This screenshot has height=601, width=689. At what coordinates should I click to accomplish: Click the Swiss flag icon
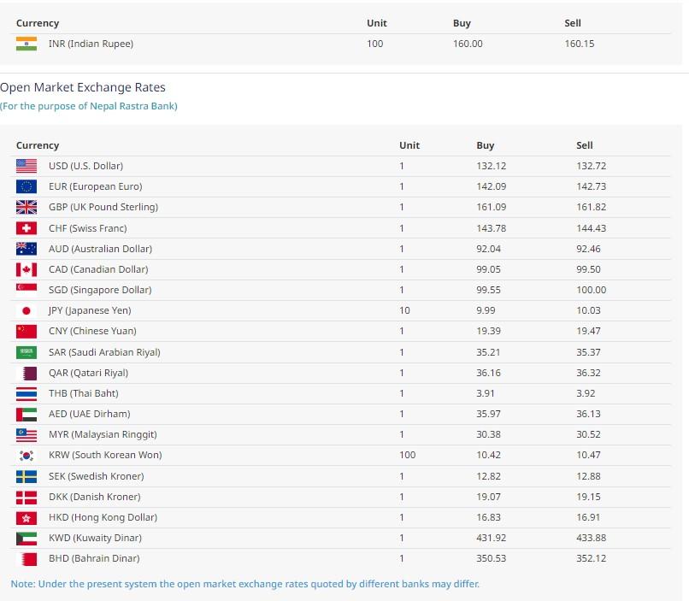[x=26, y=228]
